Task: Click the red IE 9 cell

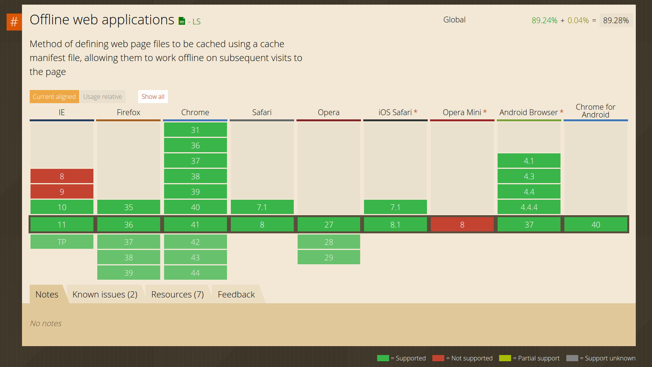Action: (62, 192)
